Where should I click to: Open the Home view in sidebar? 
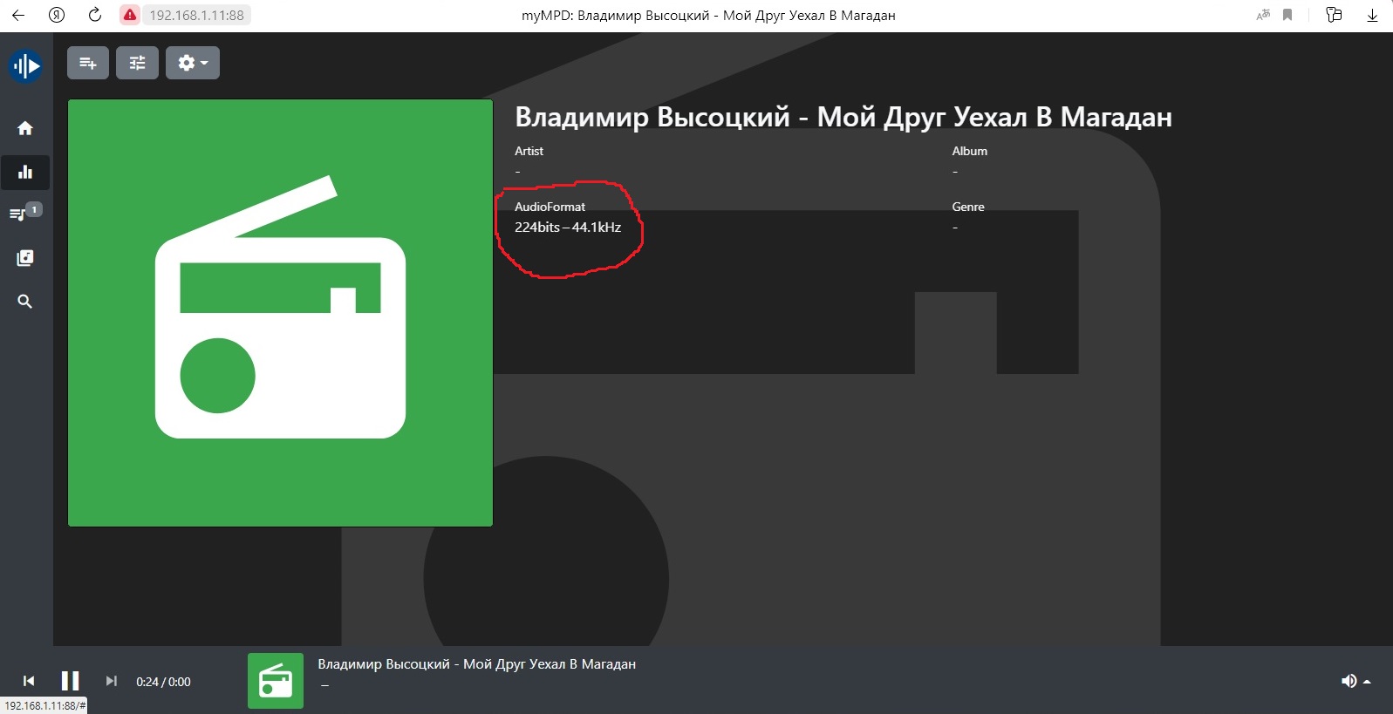click(x=25, y=128)
